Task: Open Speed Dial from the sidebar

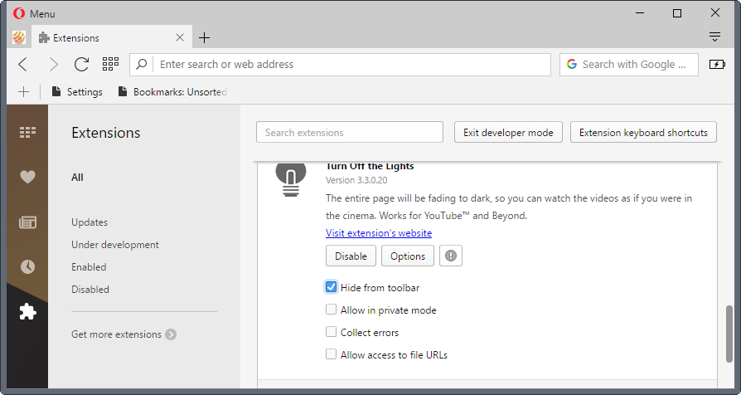Action: coord(27,132)
